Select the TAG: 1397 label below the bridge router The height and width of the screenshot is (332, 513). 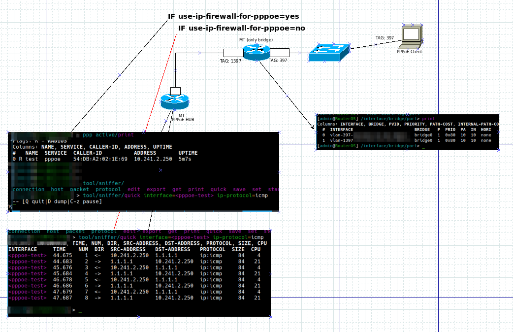[230, 61]
